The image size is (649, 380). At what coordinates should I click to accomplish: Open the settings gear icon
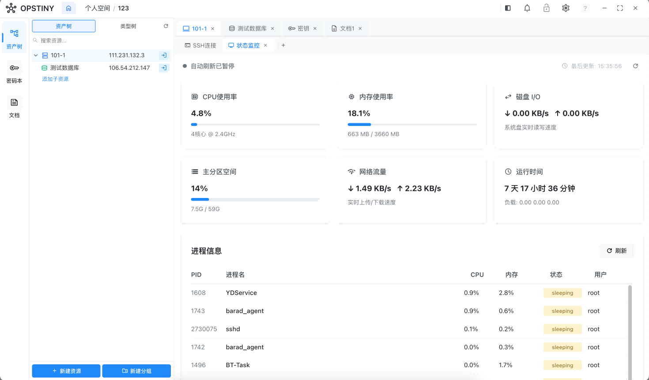566,8
